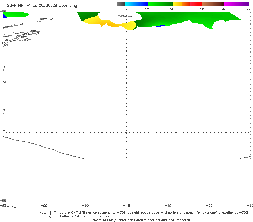Image resolution: width=253 pixels, height=222 pixels.
Task: Click the brown 50-64 segment of the color bar
Action: click(x=213, y=4)
